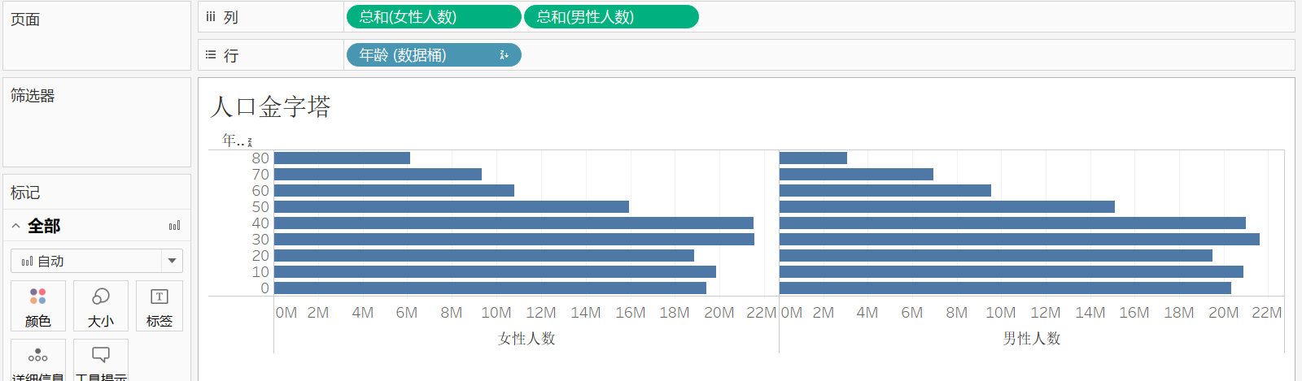Select the female bar for age 60

[394, 191]
